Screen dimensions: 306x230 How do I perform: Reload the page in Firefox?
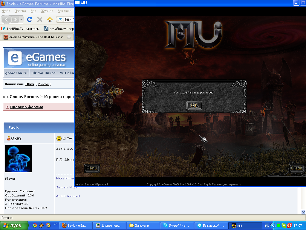click(30, 19)
